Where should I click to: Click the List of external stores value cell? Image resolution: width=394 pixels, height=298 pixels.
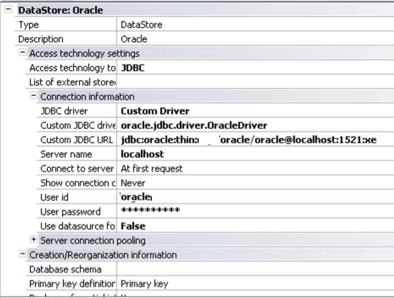coord(254,82)
